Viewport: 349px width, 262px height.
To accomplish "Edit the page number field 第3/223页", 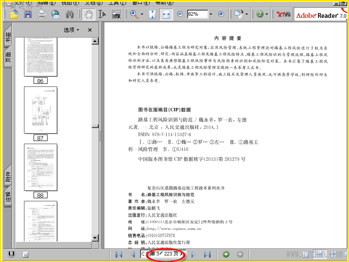I will point(163,254).
